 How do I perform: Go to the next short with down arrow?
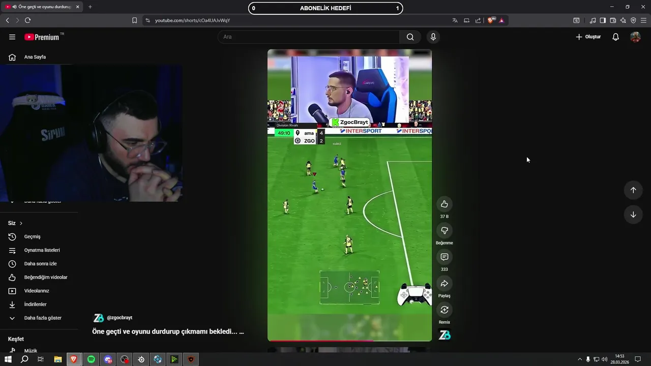633,215
